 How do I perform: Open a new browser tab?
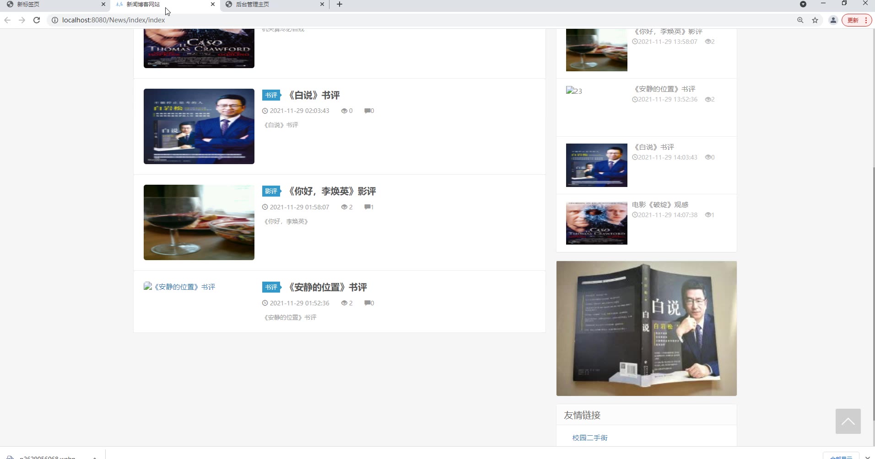(340, 5)
